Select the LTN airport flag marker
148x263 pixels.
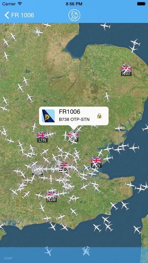tap(42, 137)
